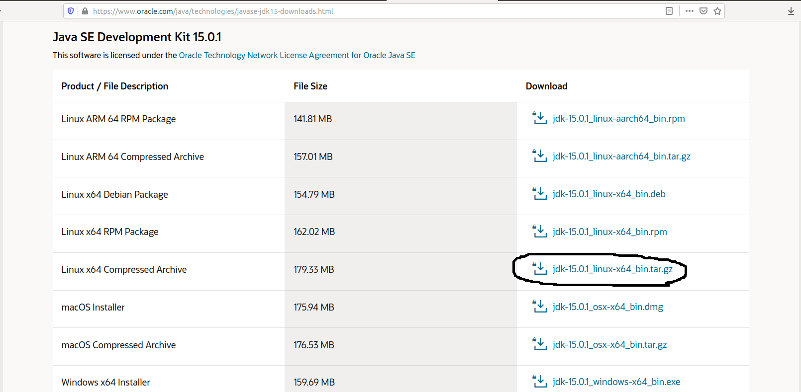
Task: Download jdk-15.0.1_linux-aarch64_bin.tar.gz
Action: coord(621,156)
